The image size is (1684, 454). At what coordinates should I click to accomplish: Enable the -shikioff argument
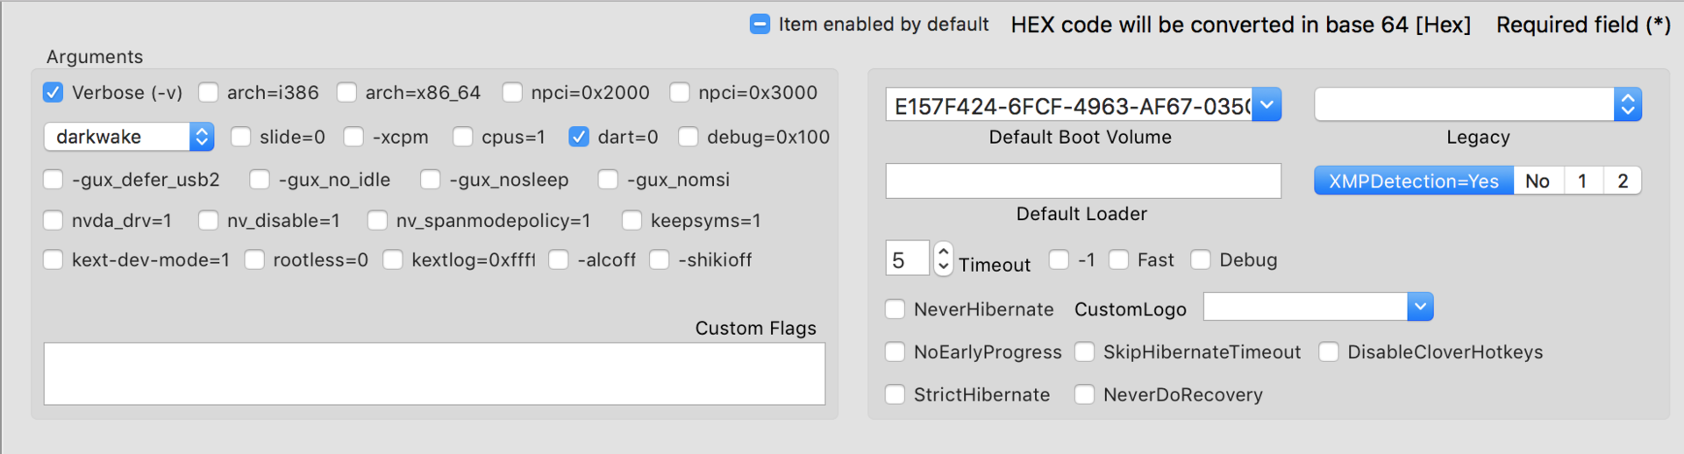(x=660, y=260)
